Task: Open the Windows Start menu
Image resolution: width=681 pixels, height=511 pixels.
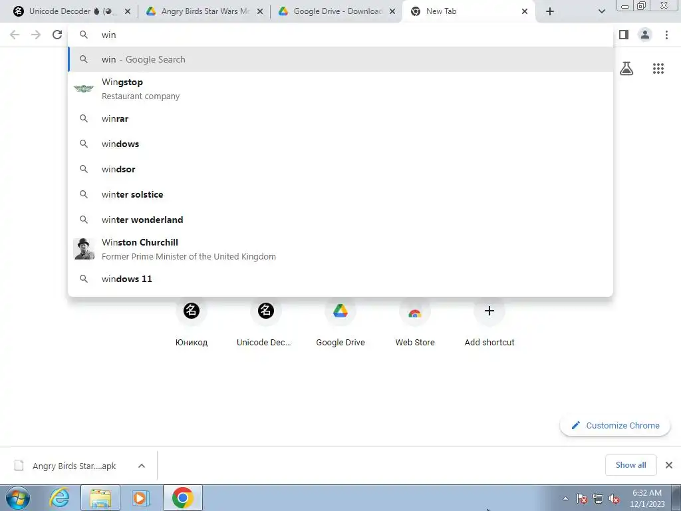Action: (18, 498)
